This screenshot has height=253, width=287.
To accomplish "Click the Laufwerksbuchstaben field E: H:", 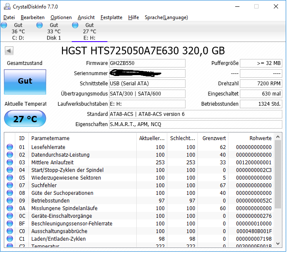I will tap(147, 104).
